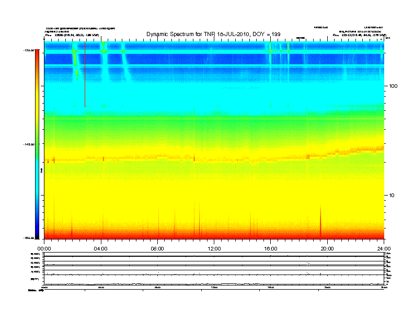Click the -130.00 color scale label

coord(29,50)
